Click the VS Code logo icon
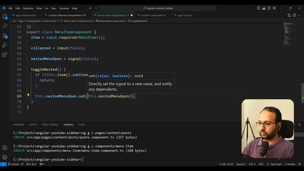The width and height of the screenshot is (304, 171). point(3,8)
